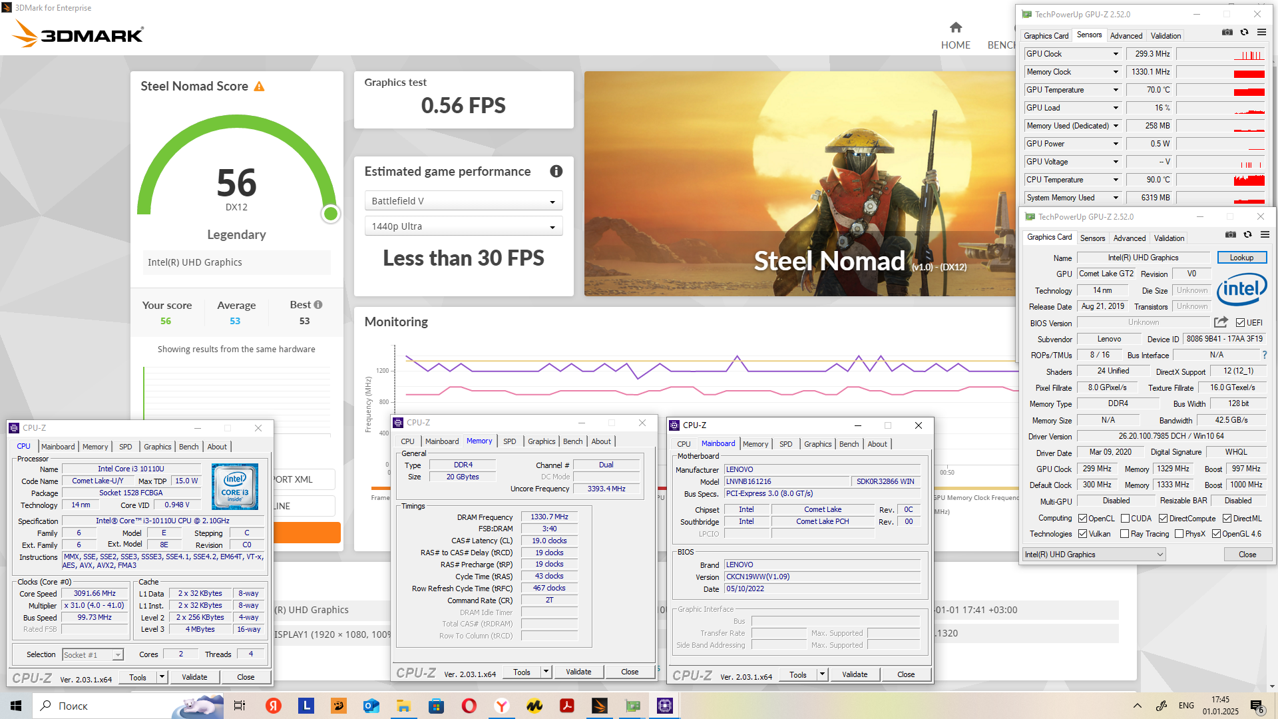
Task: Click Bus Interface question mark in GPU-Z
Action: coord(1265,355)
